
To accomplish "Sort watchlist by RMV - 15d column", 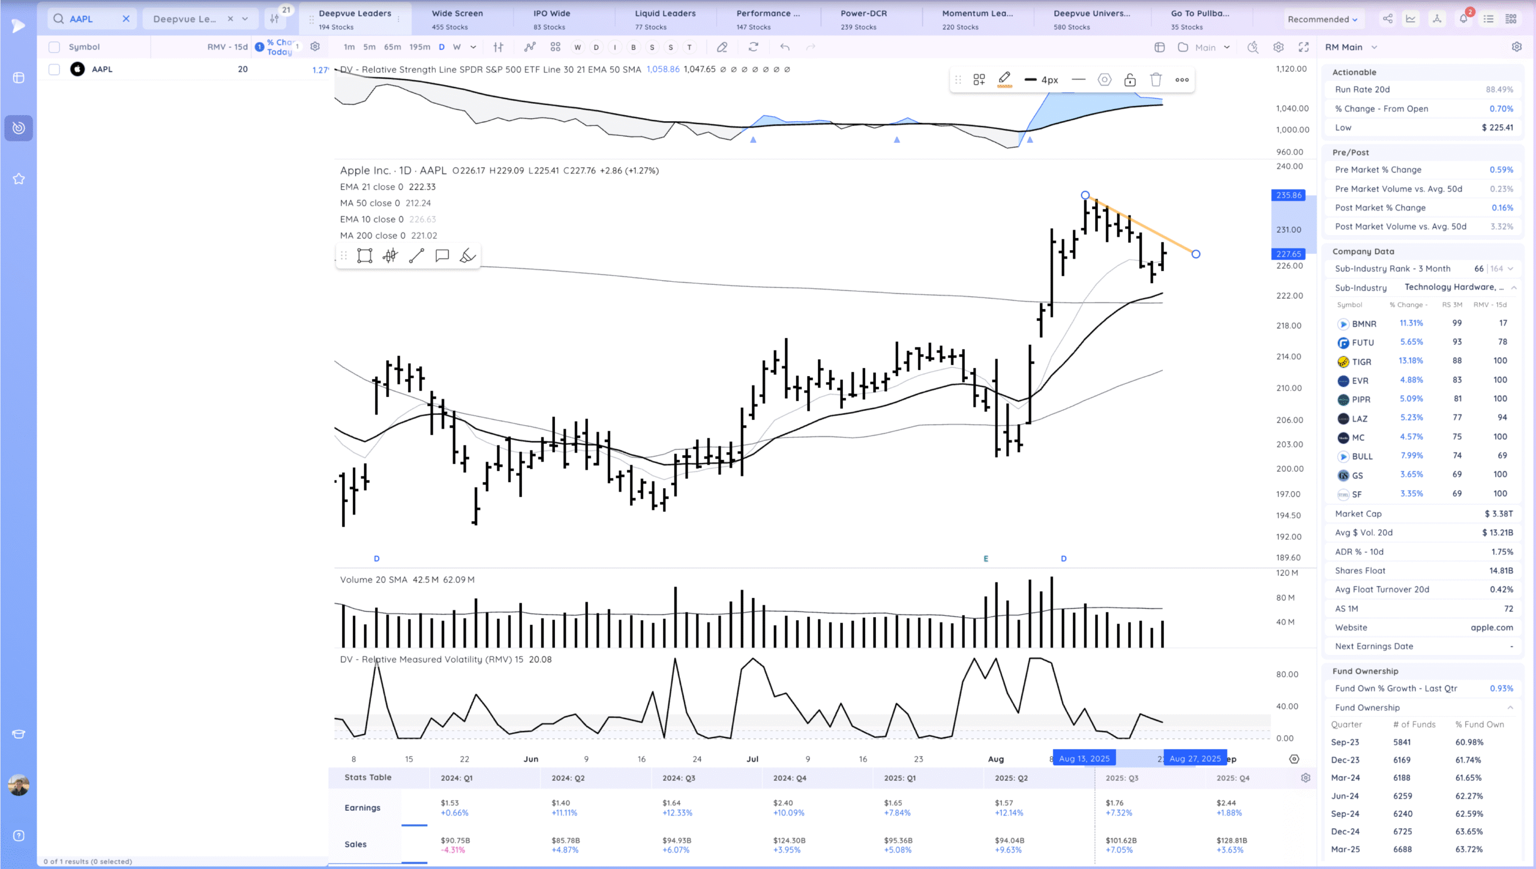I will [x=227, y=47].
